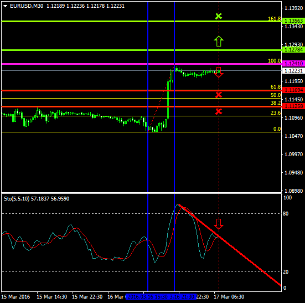Click the 15 Mar 22:30 time label
The height and width of the screenshot is (303, 305).
(87, 297)
